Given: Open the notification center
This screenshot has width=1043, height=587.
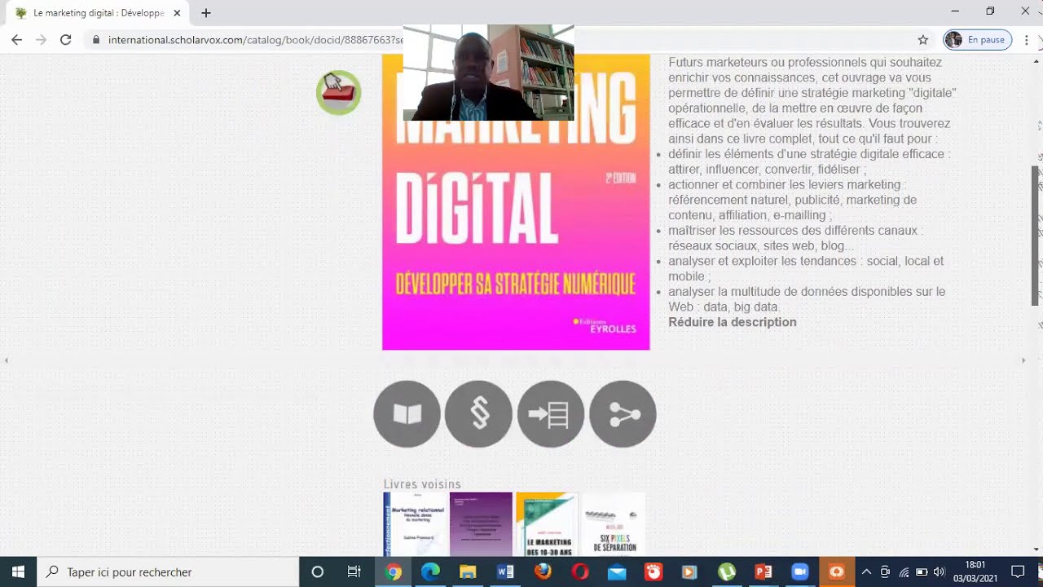Looking at the screenshot, I should pyautogui.click(x=1017, y=572).
